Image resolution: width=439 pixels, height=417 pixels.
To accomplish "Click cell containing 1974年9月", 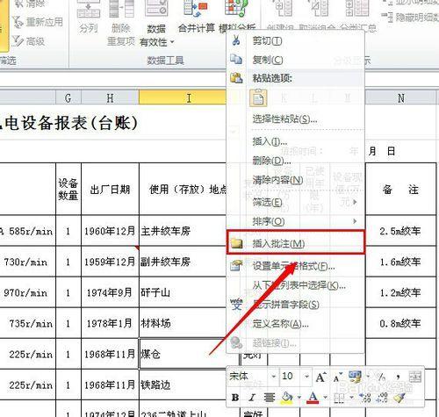I will (x=110, y=292).
